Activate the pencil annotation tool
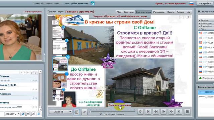The image size is (214, 120). point(84,112)
